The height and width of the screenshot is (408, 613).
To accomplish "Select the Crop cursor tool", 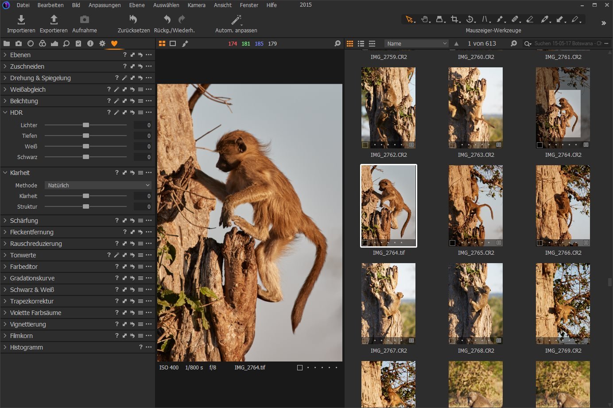I will pos(454,19).
